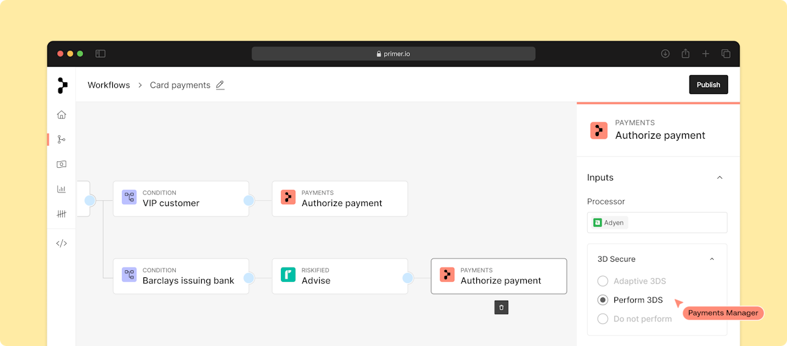Click Barclays issuing bank condition icon
Image resolution: width=787 pixels, height=346 pixels.
coord(129,275)
